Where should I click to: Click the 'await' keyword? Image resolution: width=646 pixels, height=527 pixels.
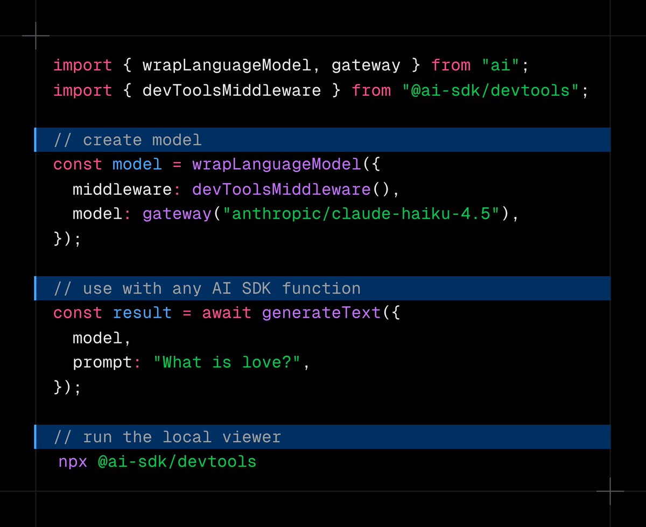(226, 313)
